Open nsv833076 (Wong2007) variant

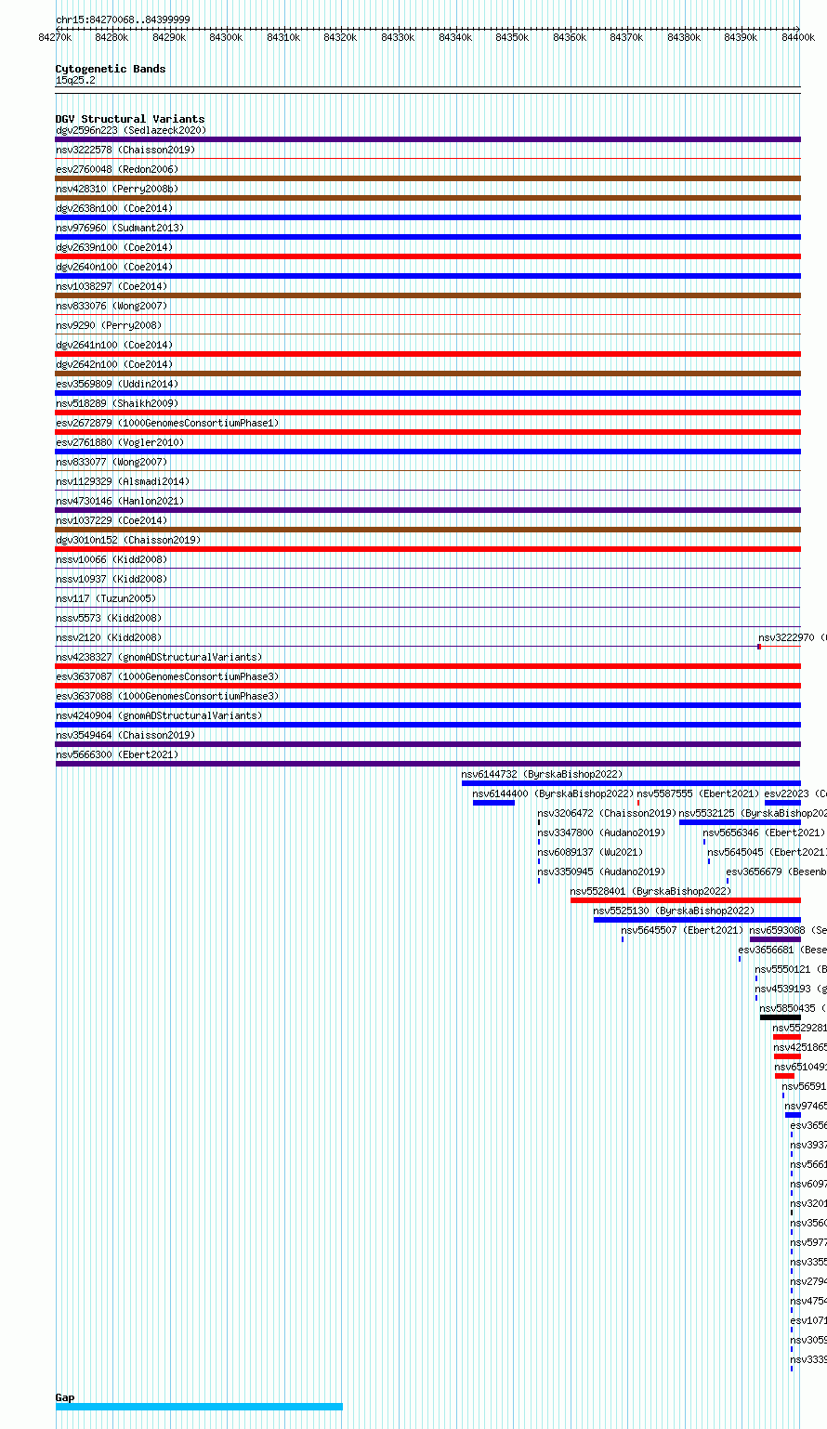point(112,306)
